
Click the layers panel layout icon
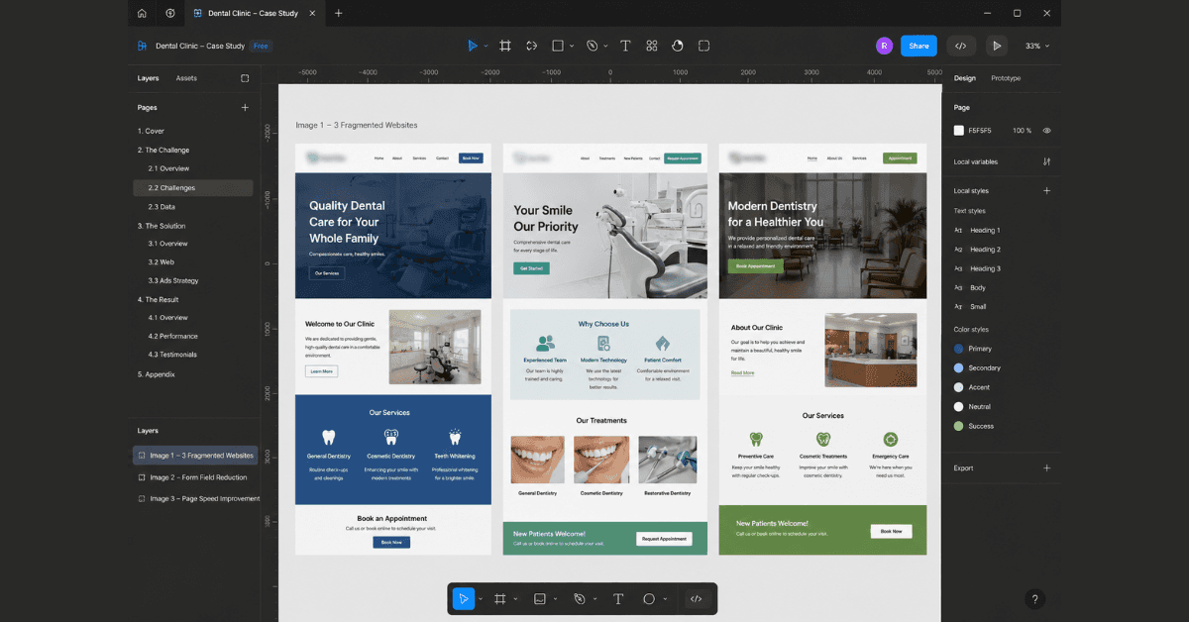click(245, 78)
